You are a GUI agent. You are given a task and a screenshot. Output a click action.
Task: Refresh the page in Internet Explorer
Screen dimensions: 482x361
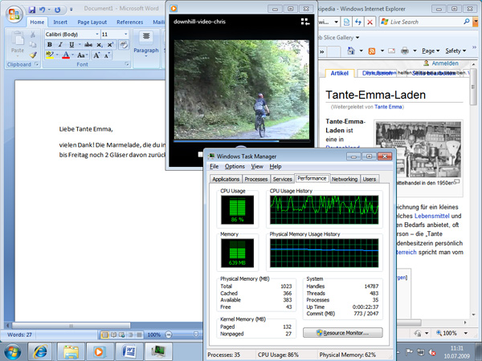(358, 22)
